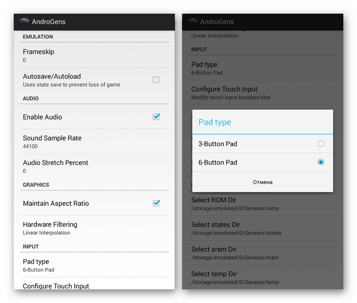Image resolution: width=357 pixels, height=303 pixels.
Task: Open the Select sram Dir setting
Action: [x=262, y=253]
